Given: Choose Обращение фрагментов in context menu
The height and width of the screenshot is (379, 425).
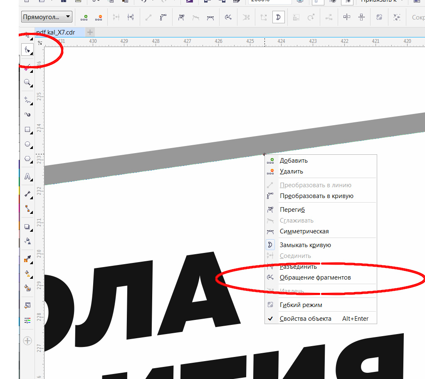Looking at the screenshot, I should (321, 277).
